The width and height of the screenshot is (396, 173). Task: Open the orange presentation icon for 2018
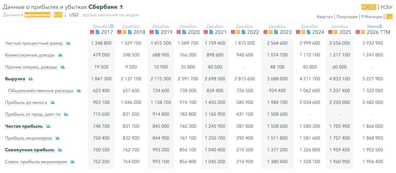(124, 32)
